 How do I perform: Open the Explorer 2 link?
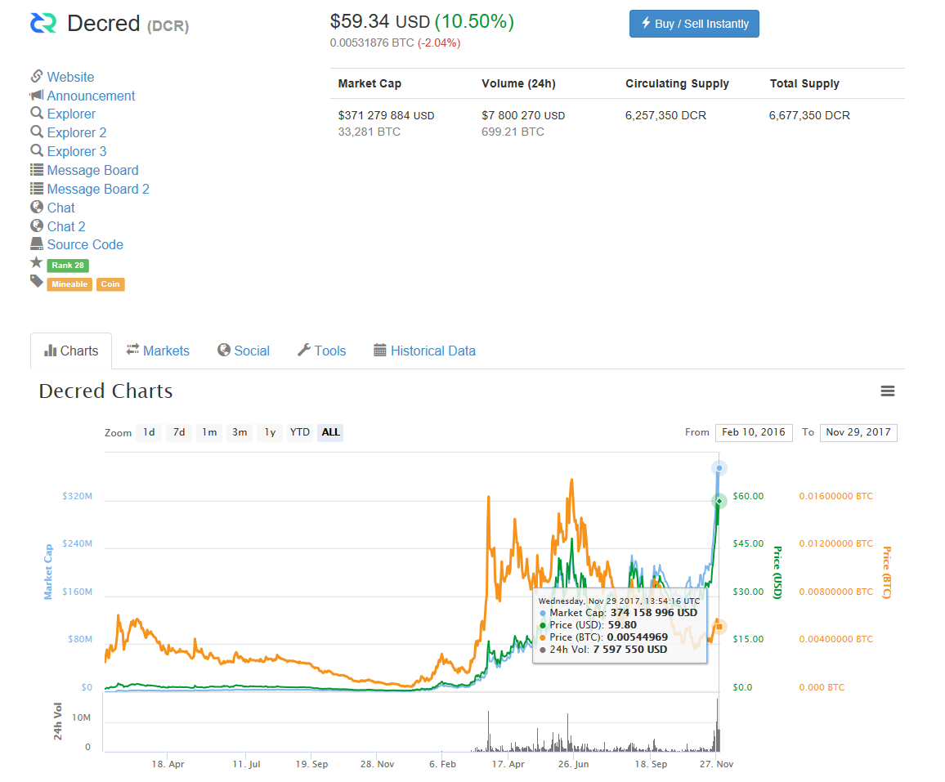(77, 132)
